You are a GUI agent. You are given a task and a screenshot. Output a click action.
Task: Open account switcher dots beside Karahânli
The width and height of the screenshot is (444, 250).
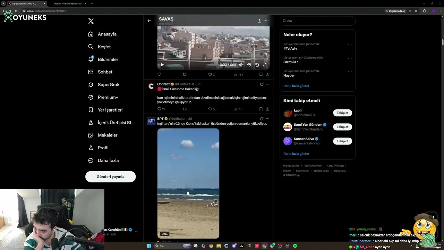(x=137, y=232)
